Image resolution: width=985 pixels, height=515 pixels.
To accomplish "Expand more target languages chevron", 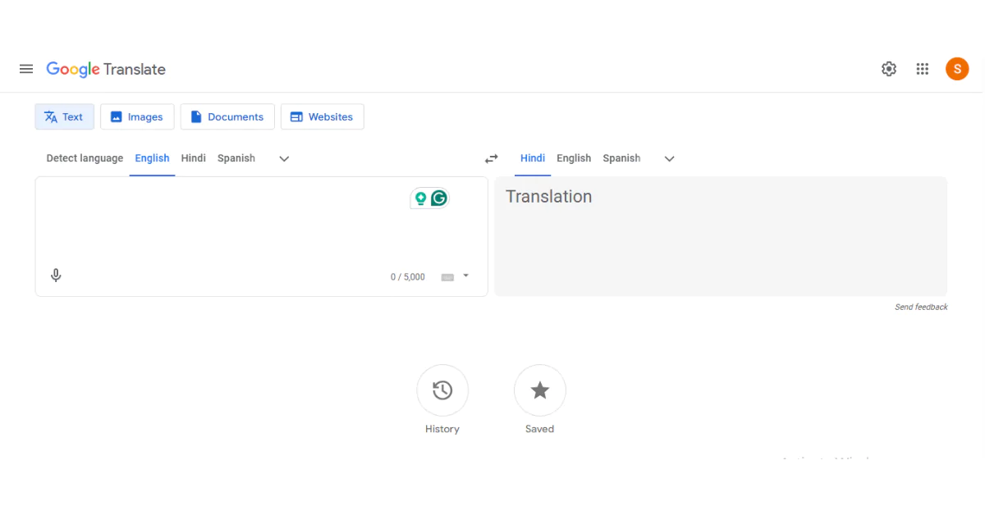I will 669,158.
